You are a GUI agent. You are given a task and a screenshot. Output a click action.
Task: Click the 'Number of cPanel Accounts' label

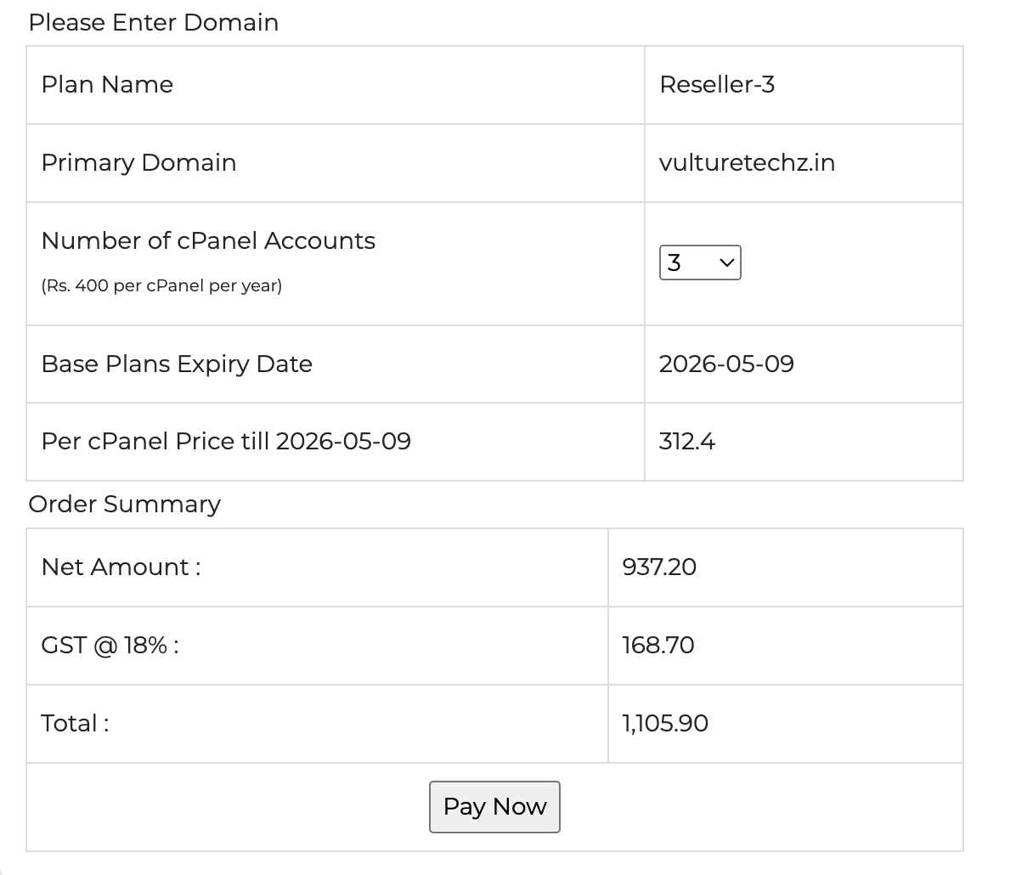[x=208, y=241]
